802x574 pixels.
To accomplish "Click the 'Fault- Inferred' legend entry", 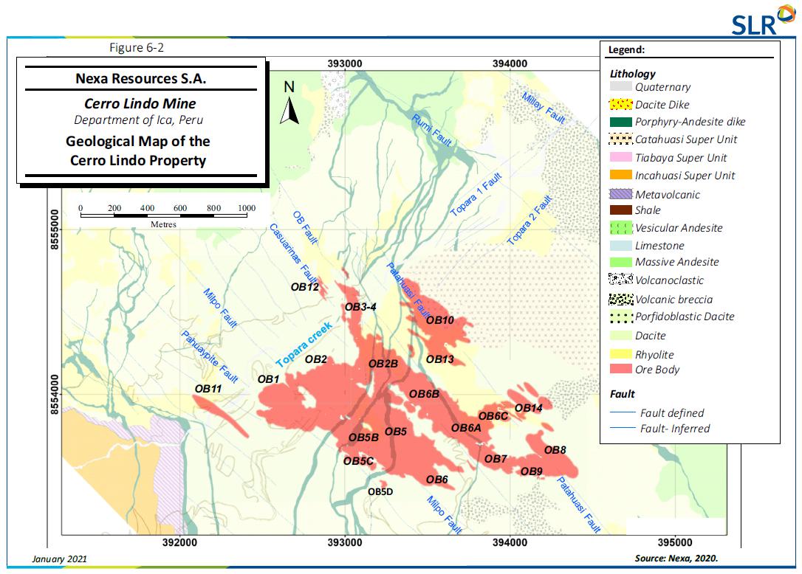I will (659, 429).
